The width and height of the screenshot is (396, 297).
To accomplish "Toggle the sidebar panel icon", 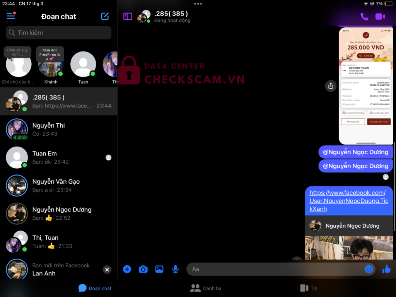I will pos(128,16).
